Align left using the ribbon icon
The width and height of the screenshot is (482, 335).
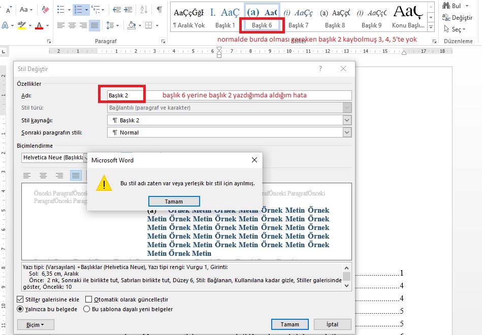pyautogui.click(x=61, y=25)
